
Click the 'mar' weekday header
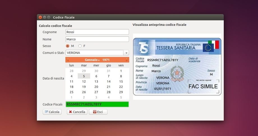coord(84,65)
